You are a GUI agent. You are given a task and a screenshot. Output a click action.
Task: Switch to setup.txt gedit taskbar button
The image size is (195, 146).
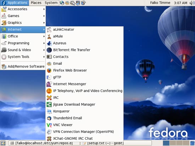pyautogui.click(x=116, y=143)
